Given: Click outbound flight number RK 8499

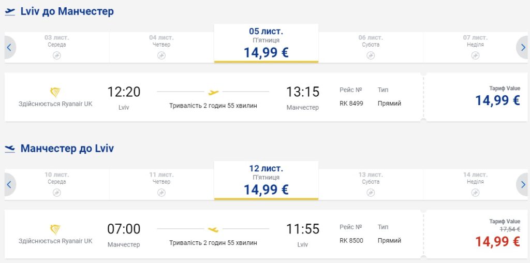Looking at the screenshot, I should [351, 104].
